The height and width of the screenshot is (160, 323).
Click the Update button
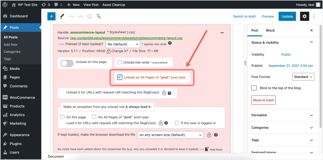pos(287,16)
